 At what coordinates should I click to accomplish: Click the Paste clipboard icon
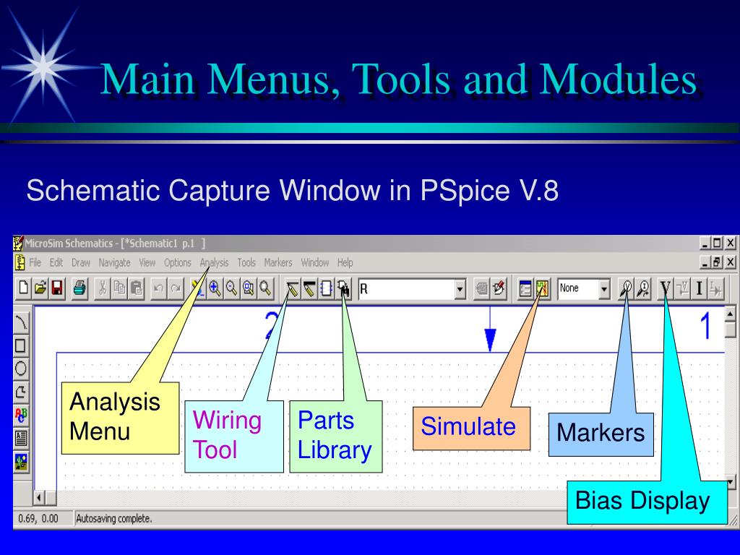137,288
